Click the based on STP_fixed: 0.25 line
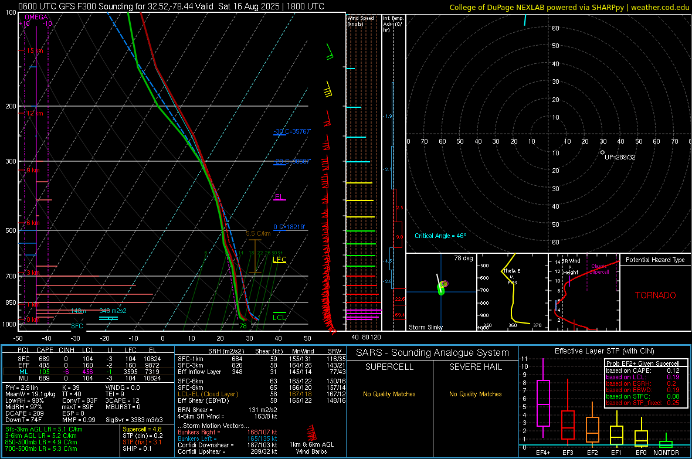The image size is (692, 459). 642,403
